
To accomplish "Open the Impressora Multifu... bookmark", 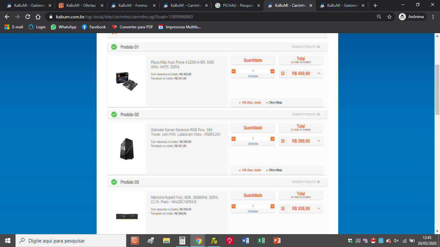I will (179, 27).
